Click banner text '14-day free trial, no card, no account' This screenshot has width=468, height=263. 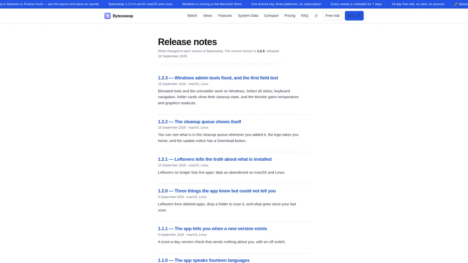coord(418,4)
